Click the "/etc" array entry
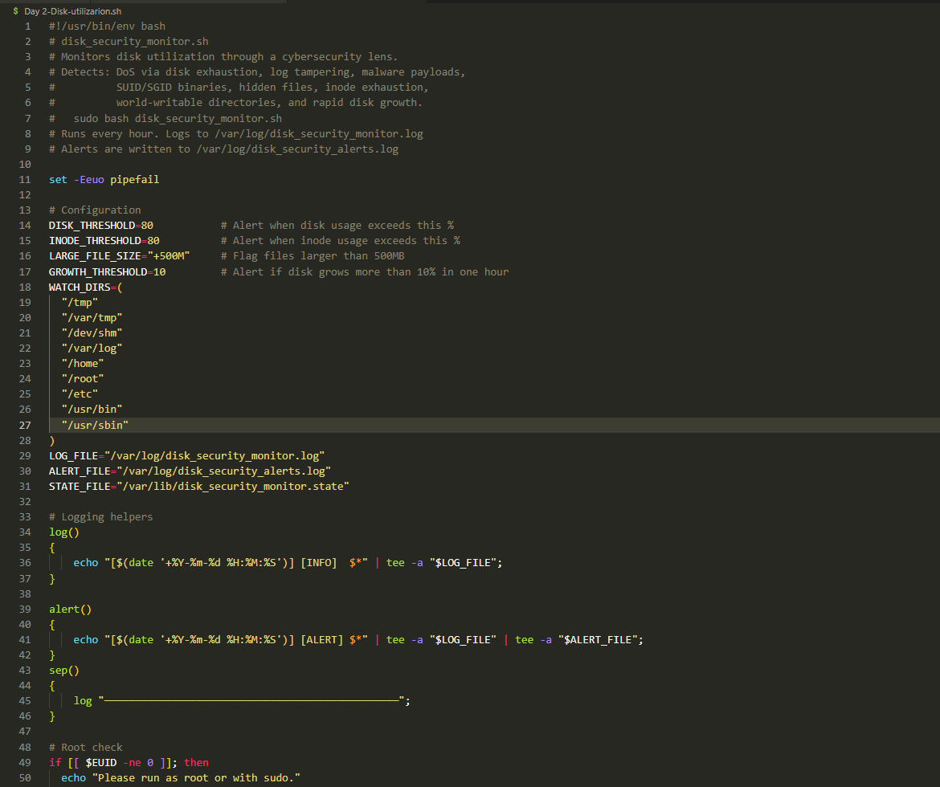Image resolution: width=940 pixels, height=787 pixels. point(80,393)
